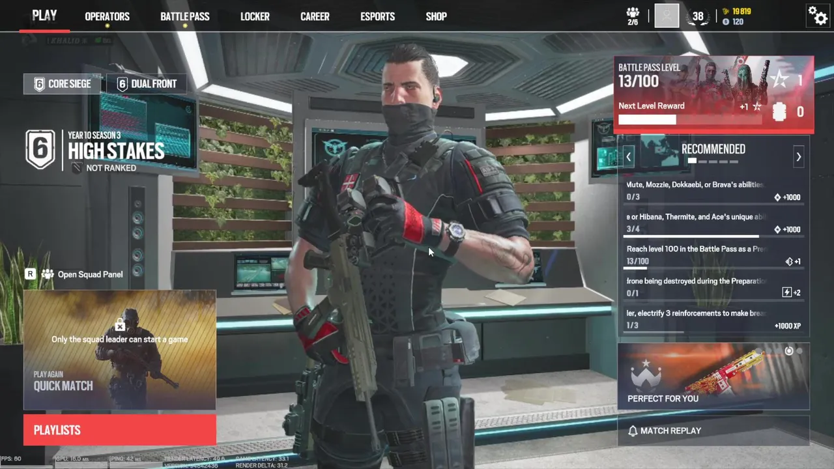The height and width of the screenshot is (469, 834).
Task: Click the High Stakes season title
Action: tap(116, 151)
